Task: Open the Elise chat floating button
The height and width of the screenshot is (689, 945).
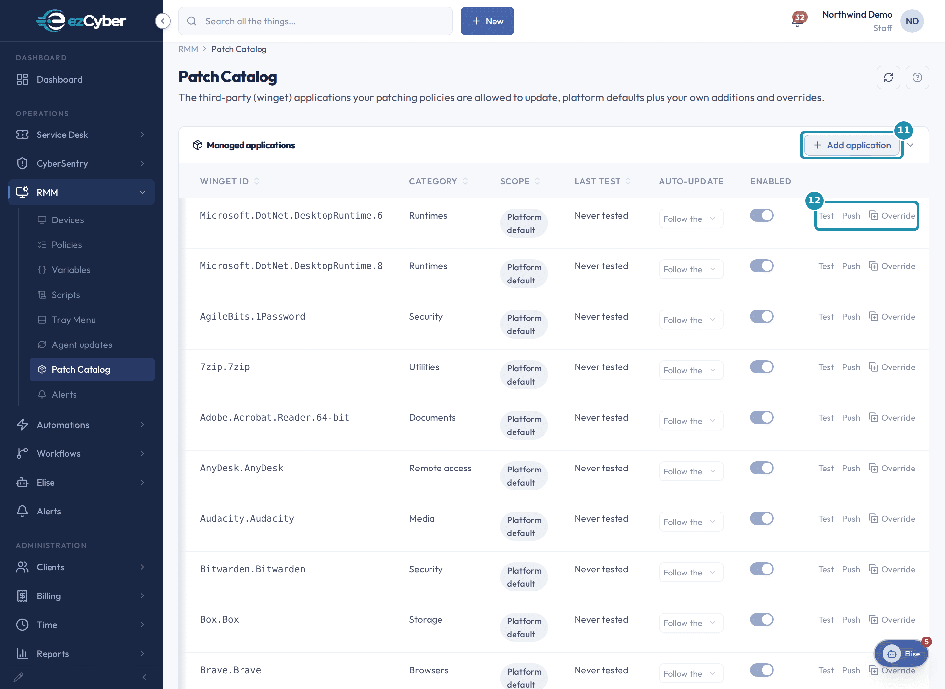Action: point(901,653)
